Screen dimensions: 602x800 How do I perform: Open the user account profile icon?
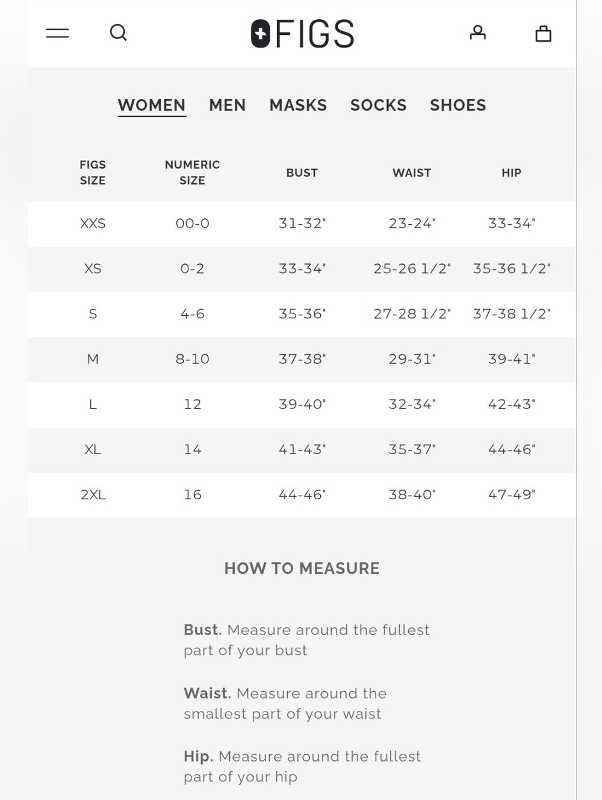(x=478, y=32)
